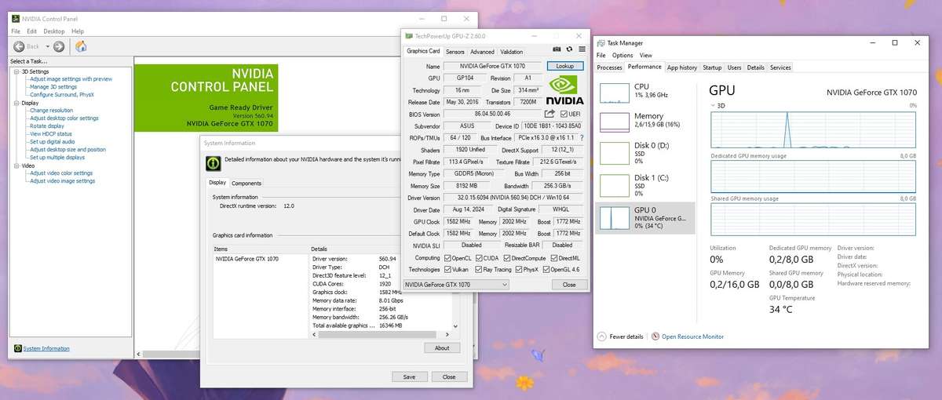Image resolution: width=942 pixels, height=400 pixels.
Task: Click Adjust video color settings in task tree
Action: click(61, 173)
